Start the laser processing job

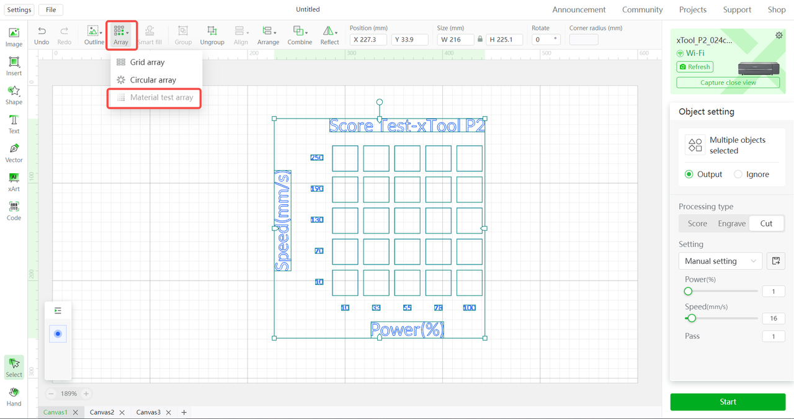click(x=728, y=402)
